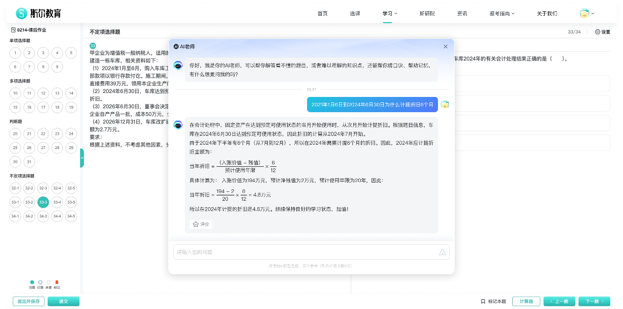The height and width of the screenshot is (309, 623).
Task: Click the user avatar in chat
Action: 445,104
